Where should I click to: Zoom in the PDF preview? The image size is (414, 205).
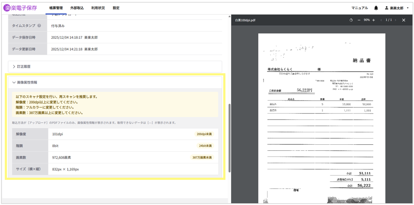click(x=374, y=20)
